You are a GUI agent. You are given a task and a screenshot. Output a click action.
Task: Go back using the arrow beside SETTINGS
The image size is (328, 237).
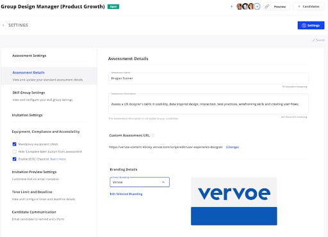pos(3,25)
